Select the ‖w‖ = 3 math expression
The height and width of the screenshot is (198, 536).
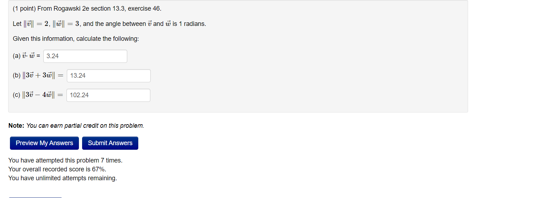tap(66, 24)
